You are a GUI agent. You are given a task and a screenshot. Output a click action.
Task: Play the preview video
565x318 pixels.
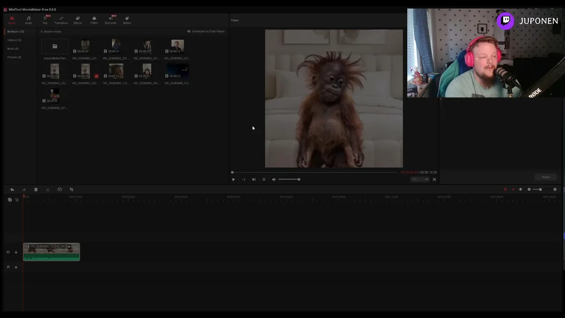[x=234, y=179]
